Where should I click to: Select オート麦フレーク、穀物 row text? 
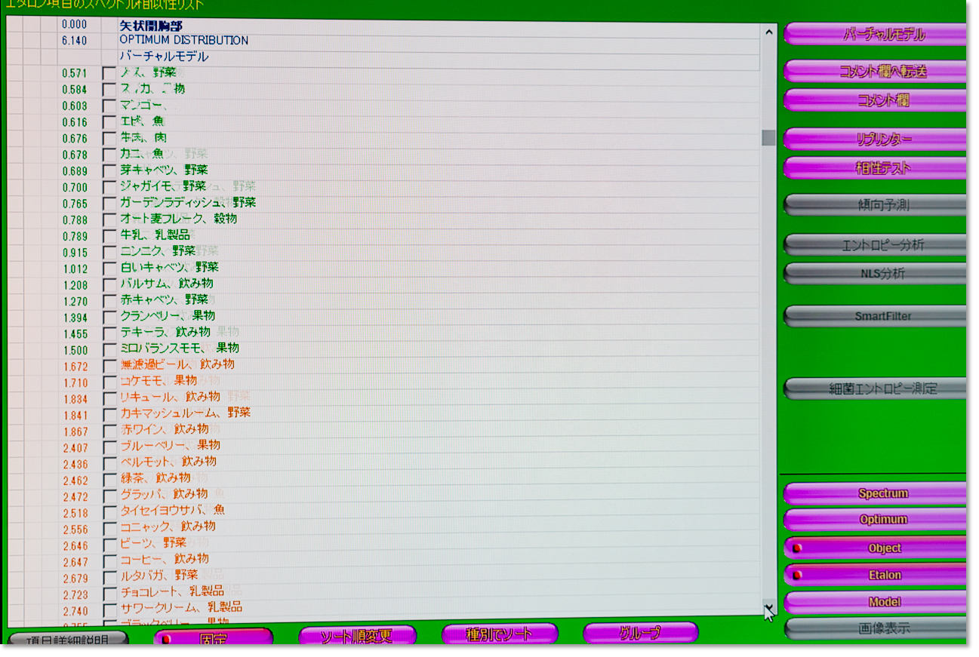(179, 219)
